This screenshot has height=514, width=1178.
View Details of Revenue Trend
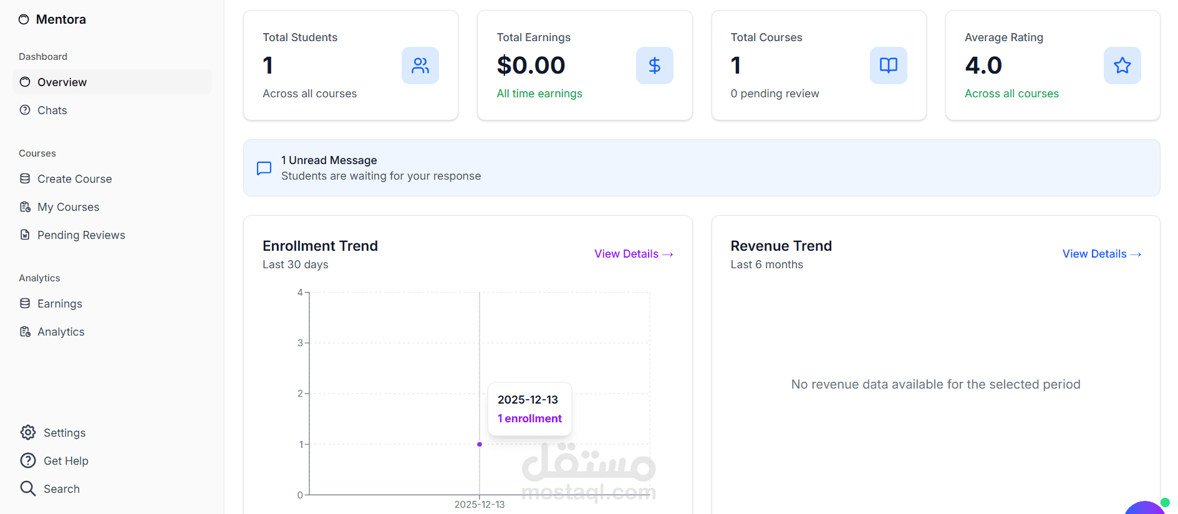coord(1102,254)
